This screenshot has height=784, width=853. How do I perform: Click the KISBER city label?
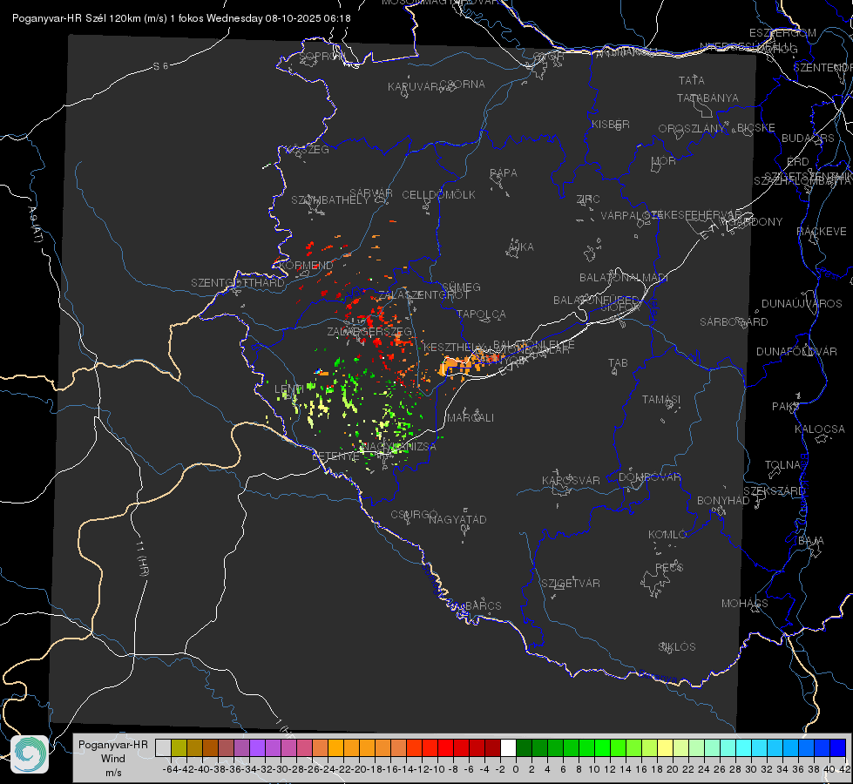pyautogui.click(x=611, y=124)
